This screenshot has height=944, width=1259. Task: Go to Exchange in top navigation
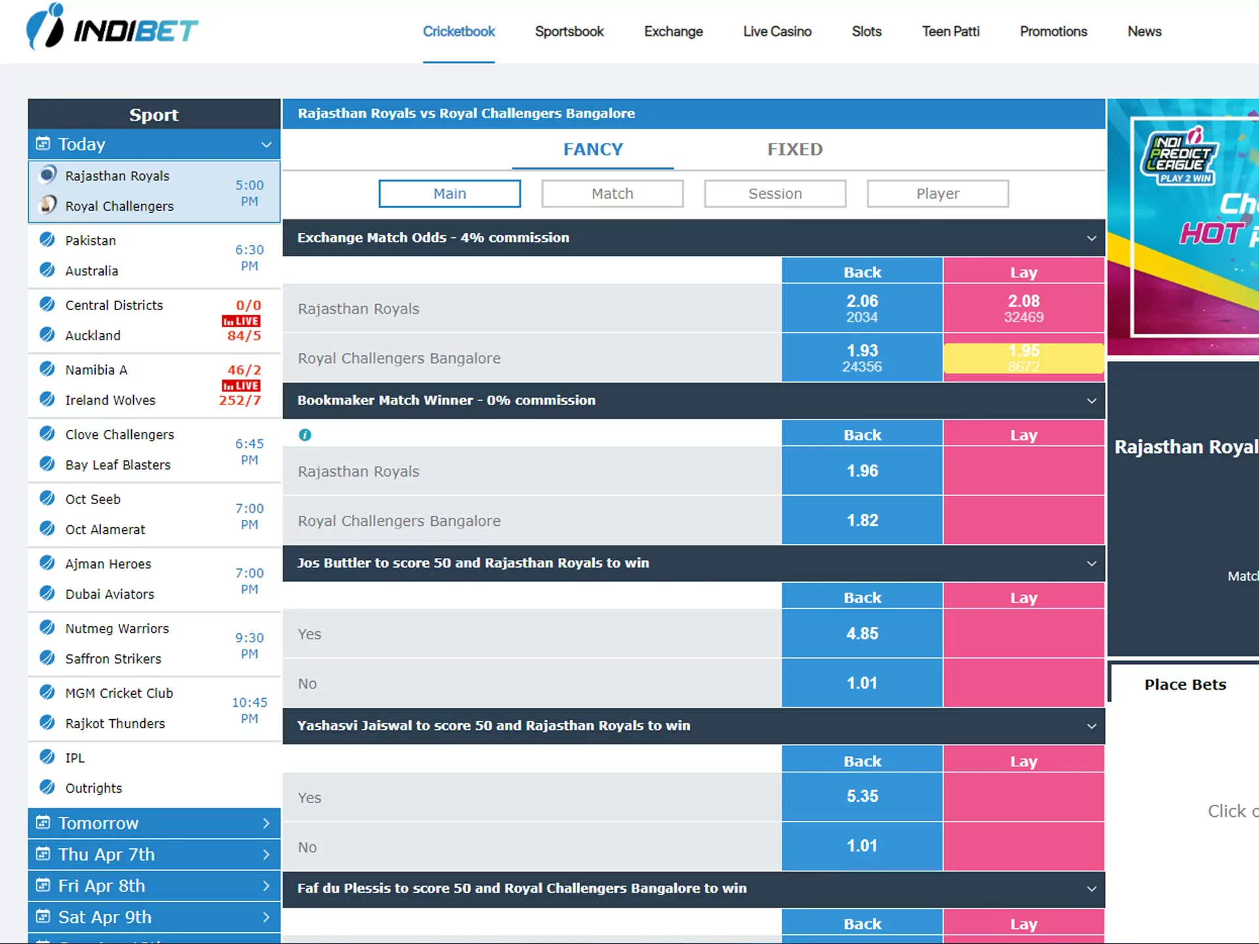(x=673, y=31)
